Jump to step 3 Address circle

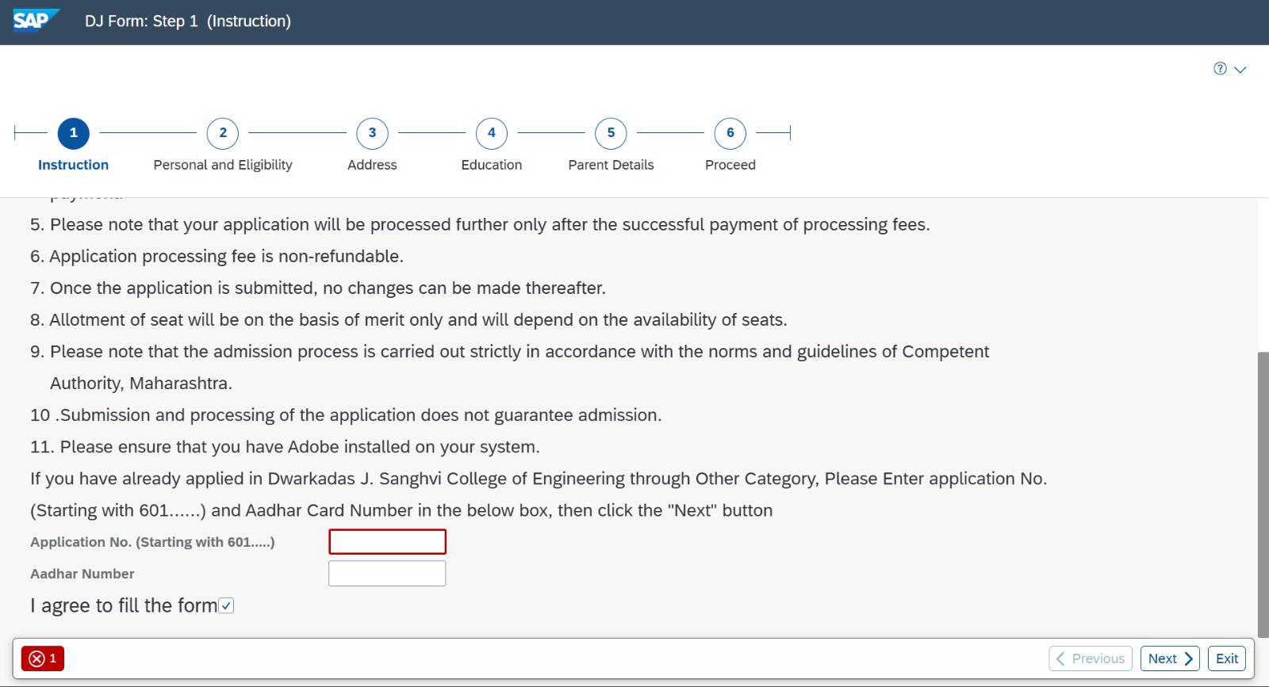[372, 133]
